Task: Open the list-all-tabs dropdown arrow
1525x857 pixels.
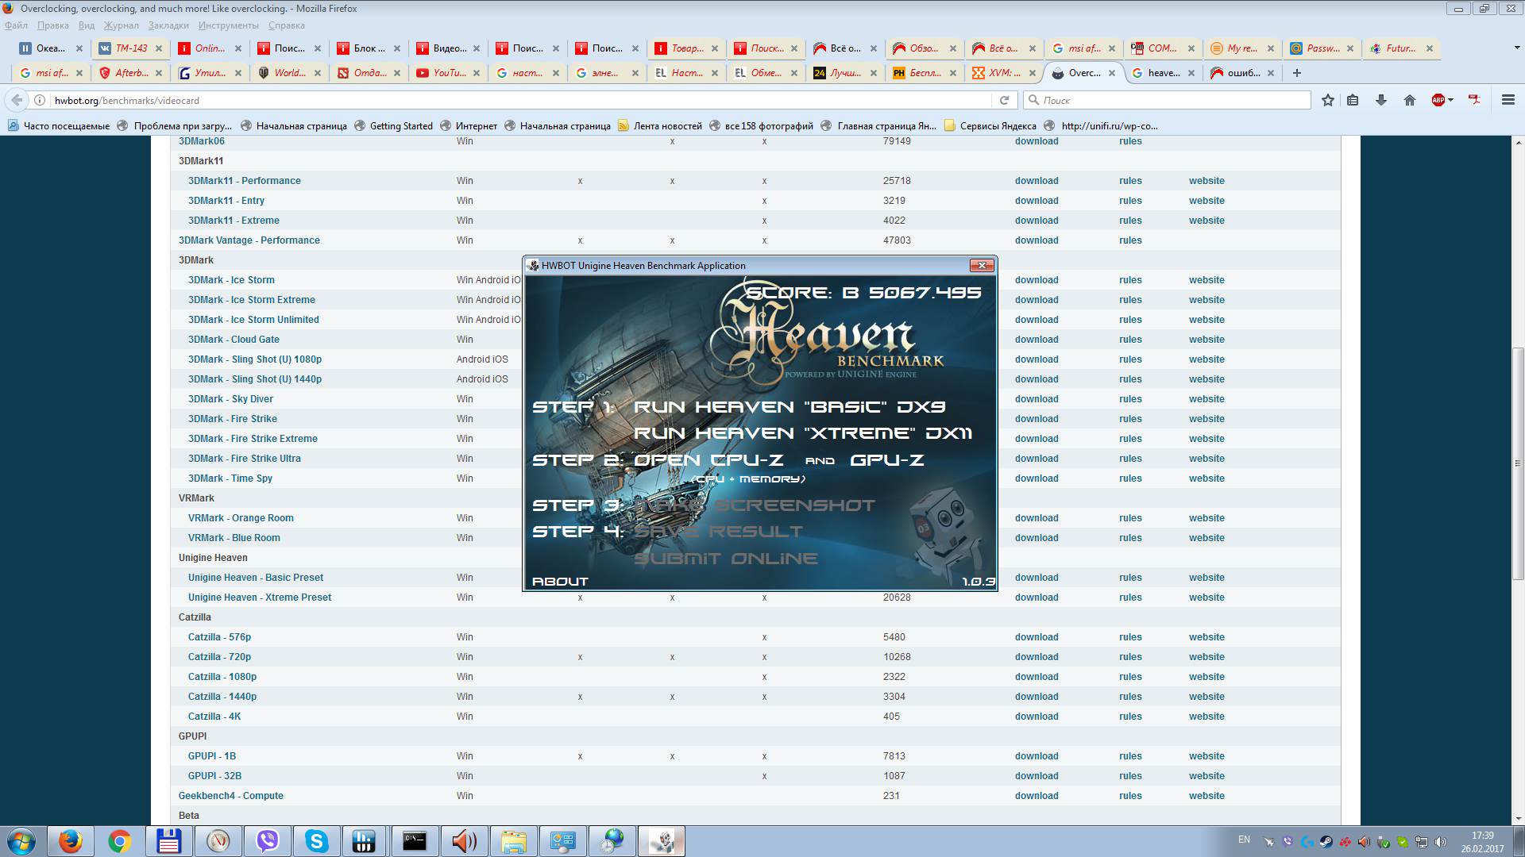Action: click(x=1516, y=48)
